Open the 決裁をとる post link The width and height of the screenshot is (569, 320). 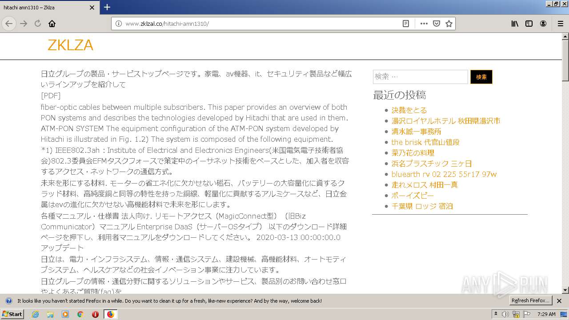(409, 110)
